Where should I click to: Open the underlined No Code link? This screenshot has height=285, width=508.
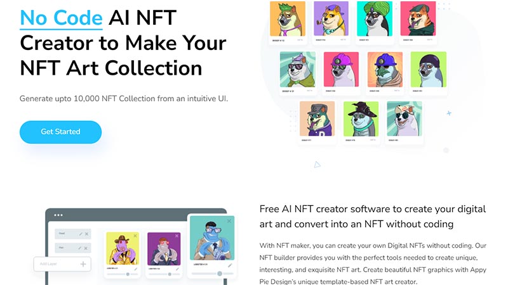tap(61, 16)
